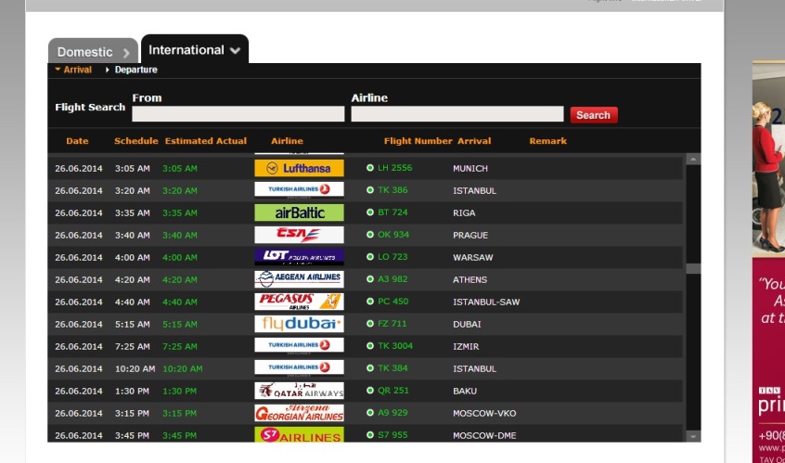Image resolution: width=785 pixels, height=463 pixels.
Task: Click the ATHENS arrival cell
Action: tap(470, 280)
